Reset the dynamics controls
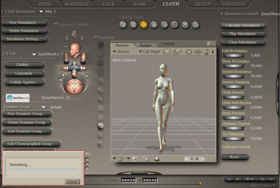The height and width of the screenshot is (188, 280). (x=235, y=157)
